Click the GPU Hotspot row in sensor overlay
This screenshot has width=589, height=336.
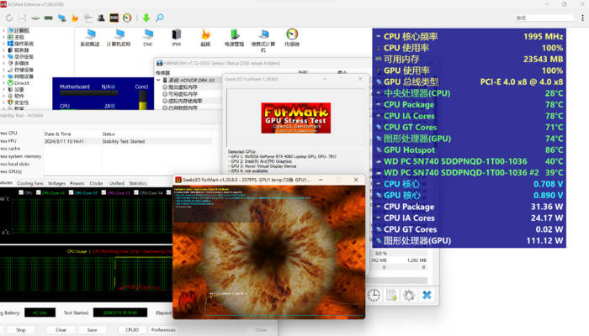click(x=470, y=150)
